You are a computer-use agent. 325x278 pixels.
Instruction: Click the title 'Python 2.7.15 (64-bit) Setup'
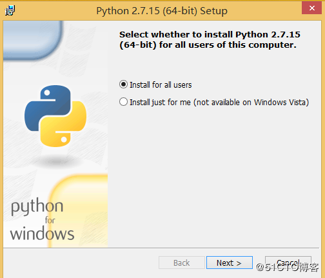162,11
